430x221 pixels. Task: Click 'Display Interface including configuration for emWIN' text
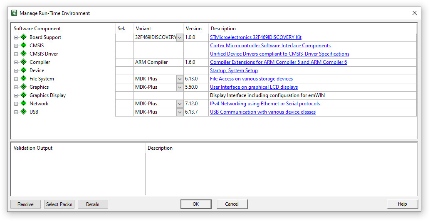pyautogui.click(x=267, y=95)
